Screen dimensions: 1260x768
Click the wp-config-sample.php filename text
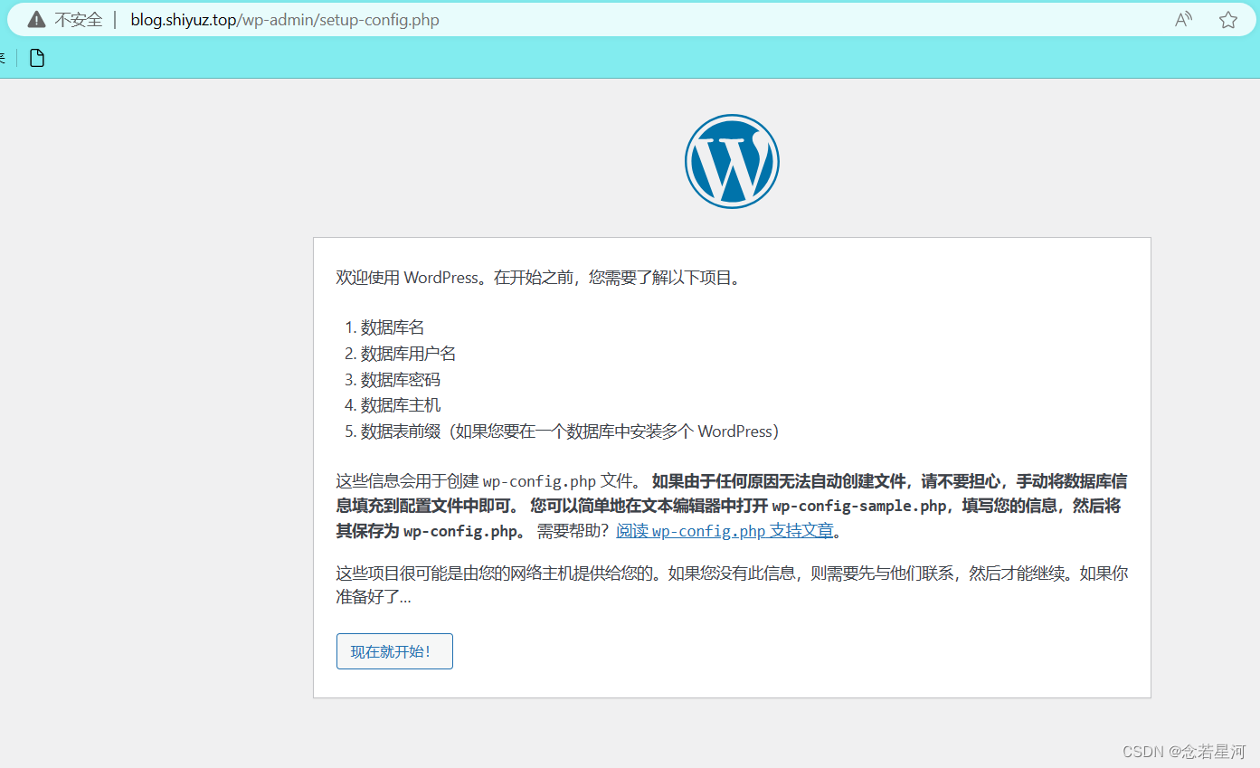click(858, 506)
